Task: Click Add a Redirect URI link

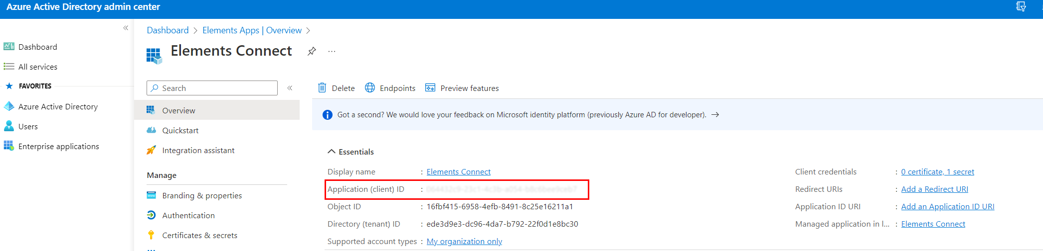Action: [x=934, y=189]
